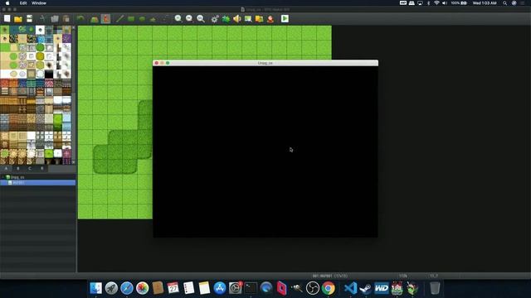
Task: Click the map name in status bar
Action: (329, 276)
